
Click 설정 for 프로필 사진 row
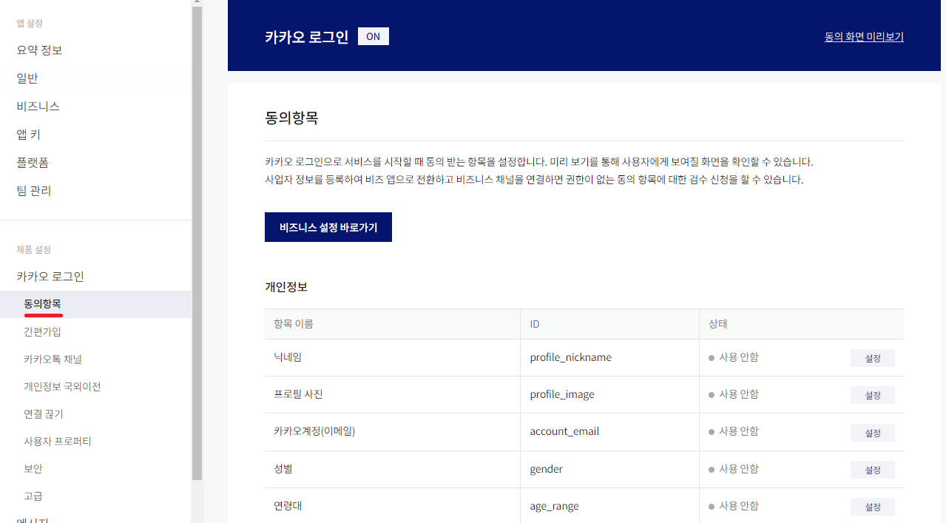pos(873,395)
